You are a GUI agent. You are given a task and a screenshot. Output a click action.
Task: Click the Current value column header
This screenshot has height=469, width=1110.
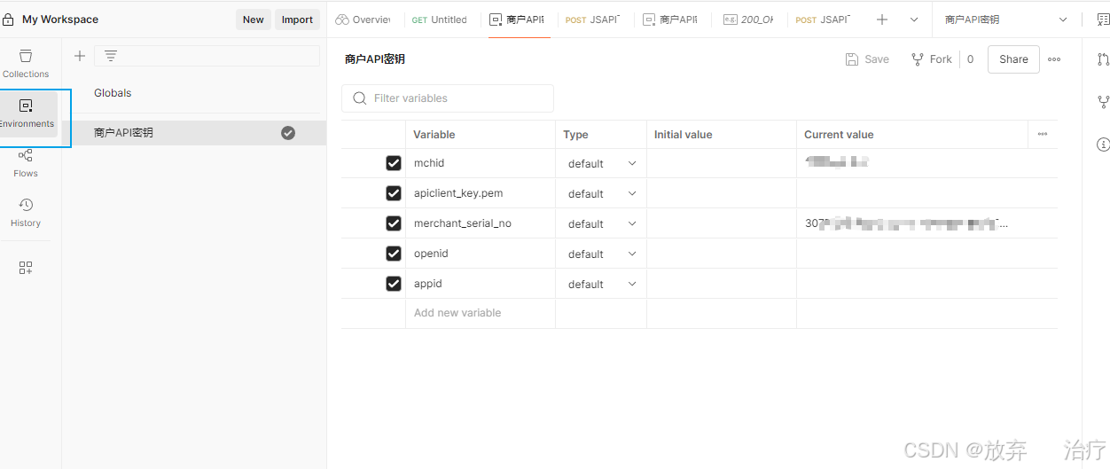[x=839, y=135]
